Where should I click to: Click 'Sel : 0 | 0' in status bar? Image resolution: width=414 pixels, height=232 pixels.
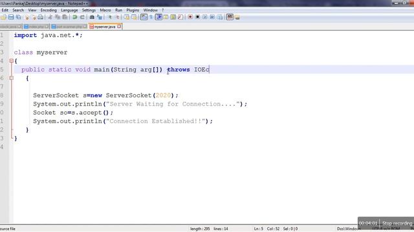(x=290, y=229)
